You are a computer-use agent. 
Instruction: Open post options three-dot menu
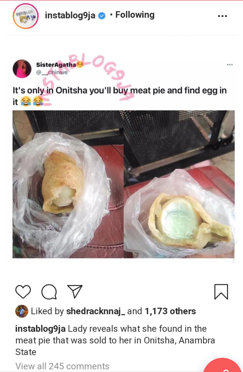(x=222, y=16)
